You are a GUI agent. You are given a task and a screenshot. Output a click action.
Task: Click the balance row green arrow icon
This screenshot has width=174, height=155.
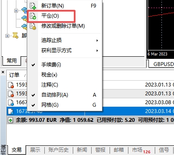[x=11, y=120]
